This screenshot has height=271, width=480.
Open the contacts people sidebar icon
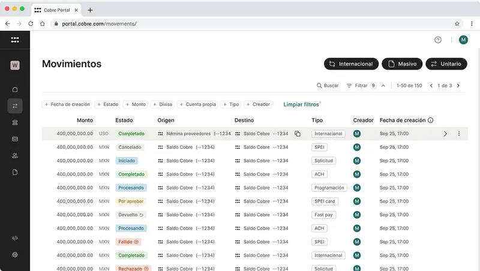click(x=14, y=156)
